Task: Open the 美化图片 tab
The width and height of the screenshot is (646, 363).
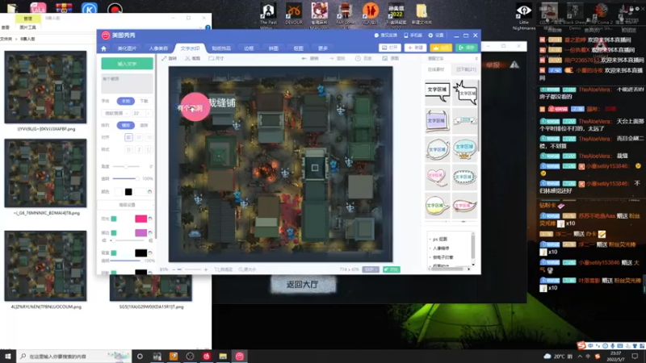Action: pos(127,48)
